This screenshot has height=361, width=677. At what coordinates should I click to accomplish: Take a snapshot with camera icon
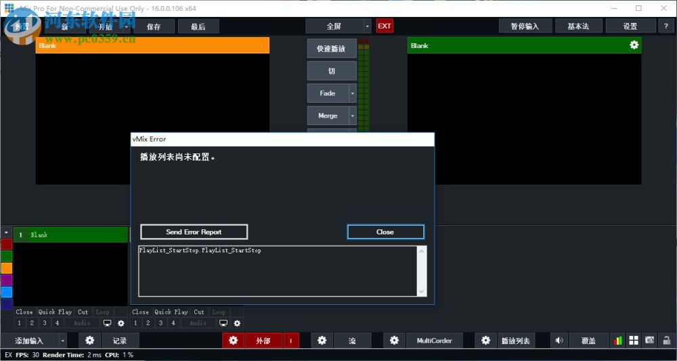(x=649, y=340)
